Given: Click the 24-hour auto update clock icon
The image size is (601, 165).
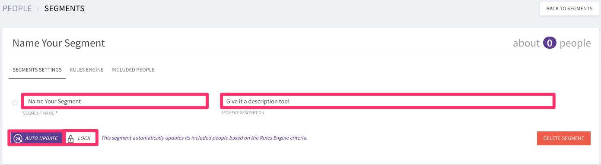Looking at the screenshot, I should point(18,138).
